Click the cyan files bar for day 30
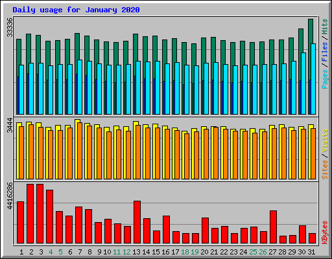This screenshot has height=259, width=332. 303,84
